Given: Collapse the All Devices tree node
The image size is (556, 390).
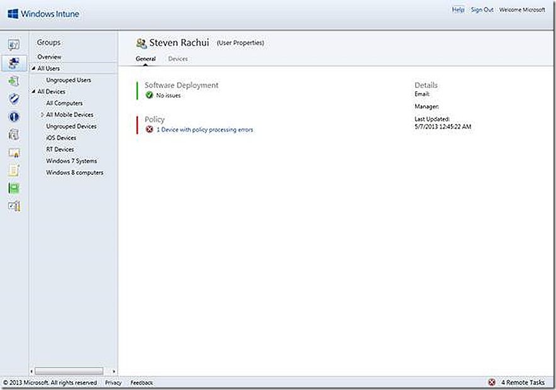Looking at the screenshot, I should pos(33,91).
